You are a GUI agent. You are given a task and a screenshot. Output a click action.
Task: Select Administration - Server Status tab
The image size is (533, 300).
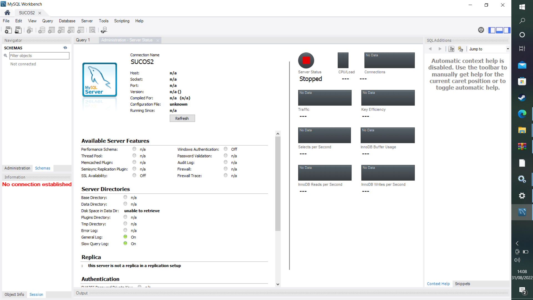[127, 40]
